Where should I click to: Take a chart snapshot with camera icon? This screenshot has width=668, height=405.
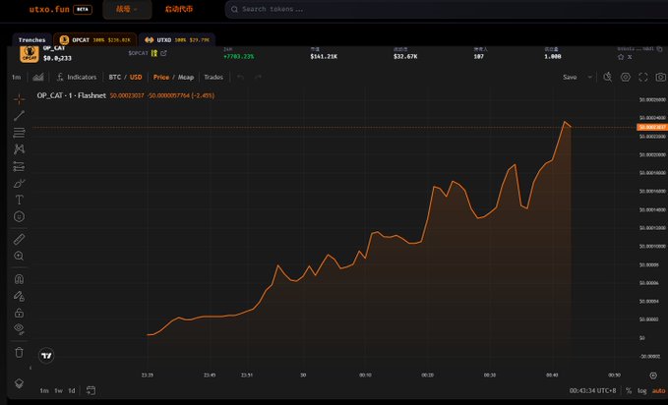660,77
